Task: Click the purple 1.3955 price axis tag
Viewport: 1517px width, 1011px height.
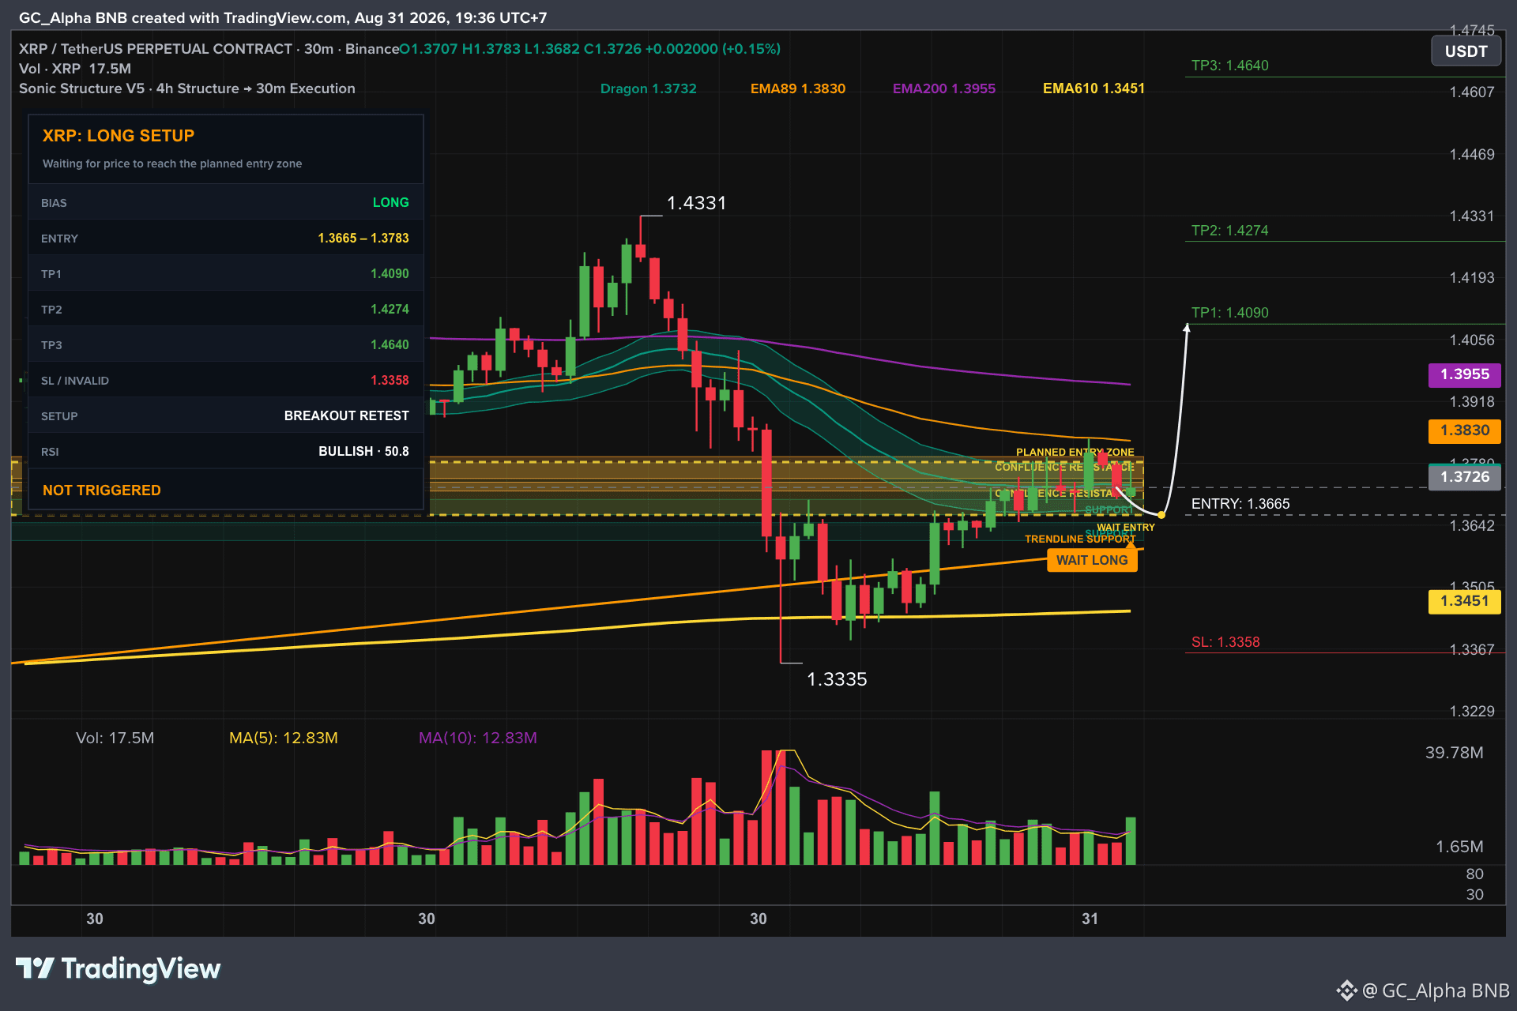Action: pos(1464,374)
